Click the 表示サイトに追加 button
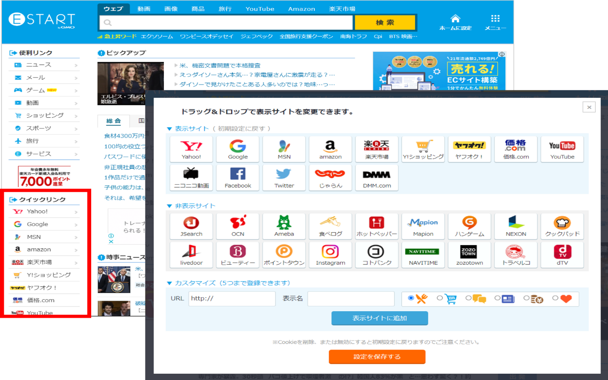The width and height of the screenshot is (608, 380). tap(380, 318)
